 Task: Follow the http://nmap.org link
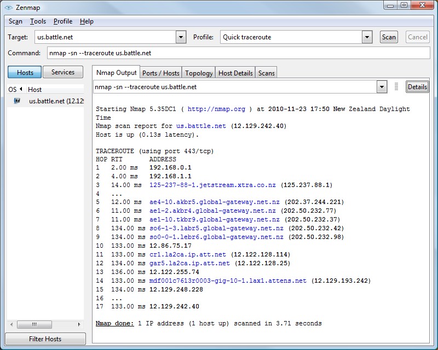[216, 109]
